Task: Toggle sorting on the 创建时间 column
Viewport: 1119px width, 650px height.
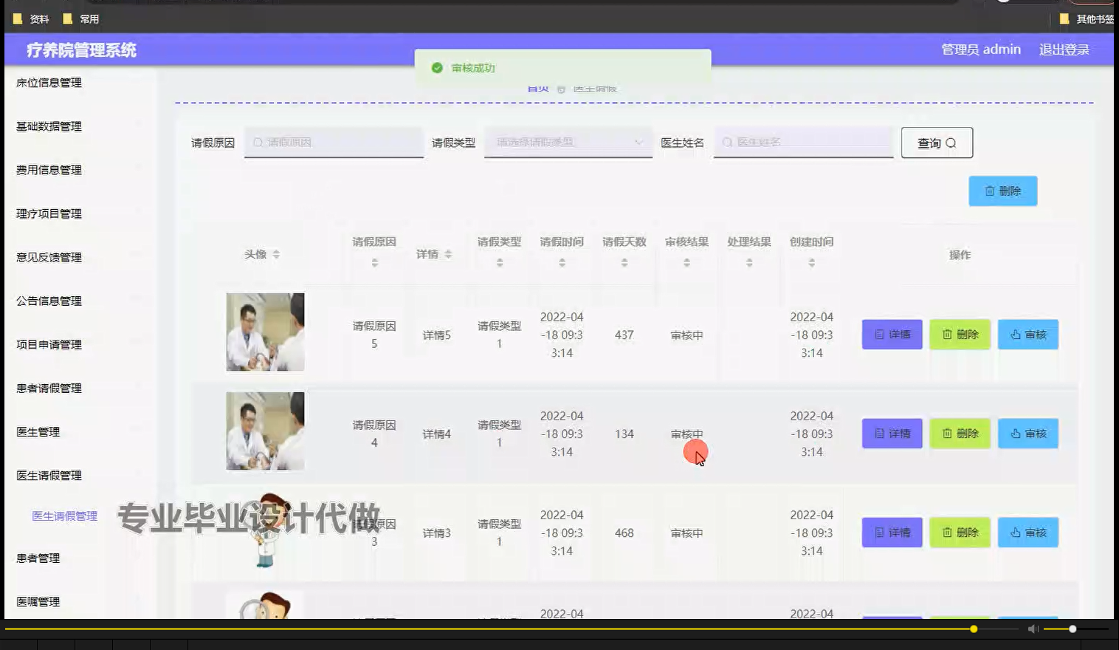Action: pyautogui.click(x=812, y=261)
